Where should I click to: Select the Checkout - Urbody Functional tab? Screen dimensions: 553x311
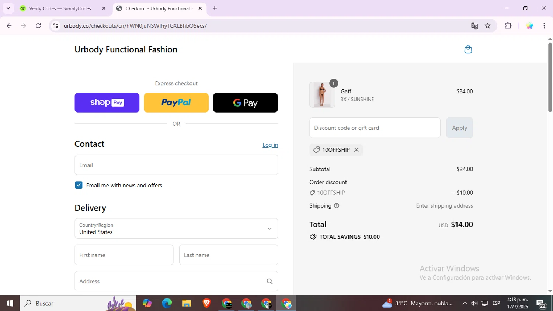pyautogui.click(x=159, y=8)
